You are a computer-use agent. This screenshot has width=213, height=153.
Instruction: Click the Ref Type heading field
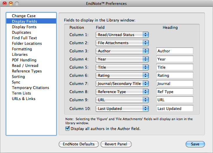pyautogui.click(x=175, y=92)
